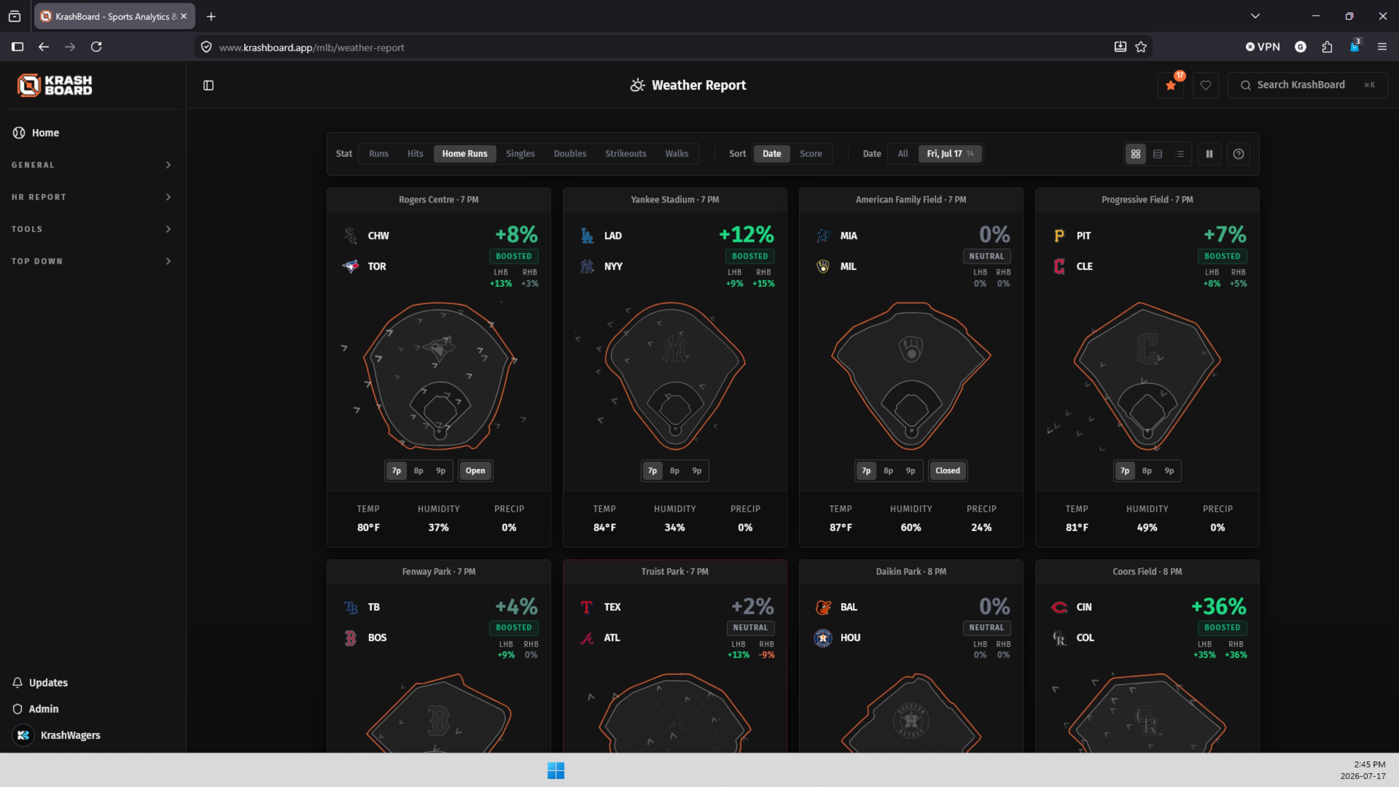Select 9p on the Rogers Centre card
The image size is (1399, 787).
coord(440,471)
